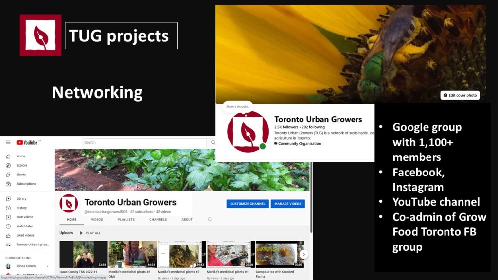
Task: Click the YouTube logo
Action: (x=27, y=142)
